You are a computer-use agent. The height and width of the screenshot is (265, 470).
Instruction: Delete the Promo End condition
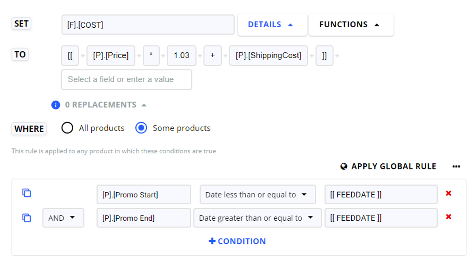448,217
